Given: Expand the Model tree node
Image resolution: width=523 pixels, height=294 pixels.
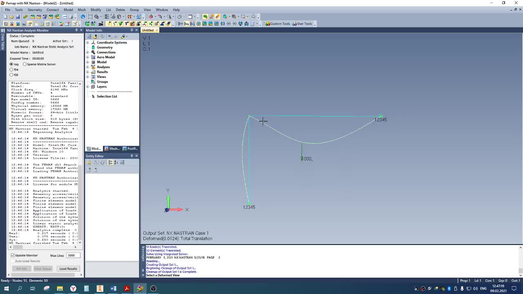Looking at the screenshot, I should (88, 62).
